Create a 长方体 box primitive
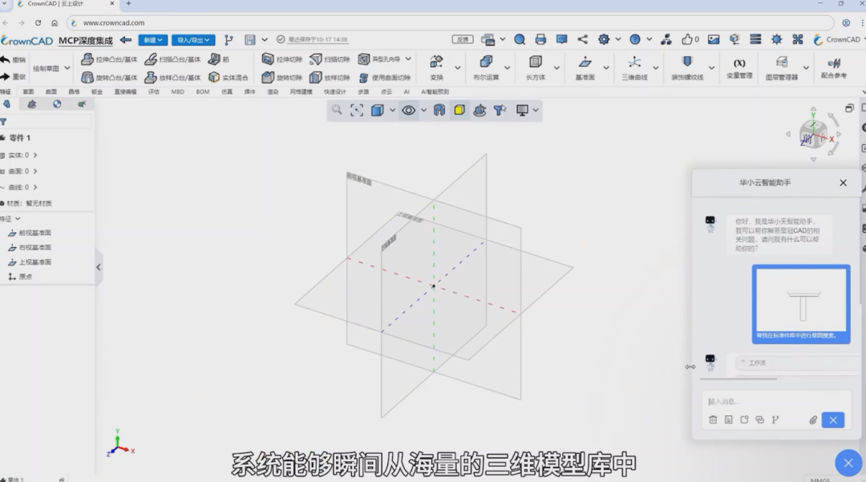Image resolution: width=866 pixels, height=482 pixels. [535, 68]
